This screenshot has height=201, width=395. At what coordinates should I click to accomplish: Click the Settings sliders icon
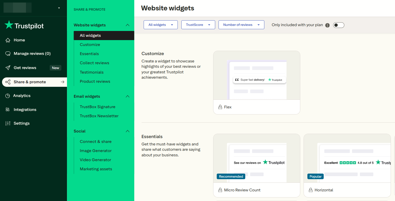[x=8, y=123]
